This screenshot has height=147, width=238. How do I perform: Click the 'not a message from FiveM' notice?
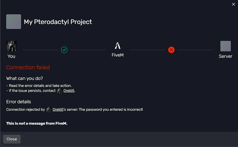[37, 123]
